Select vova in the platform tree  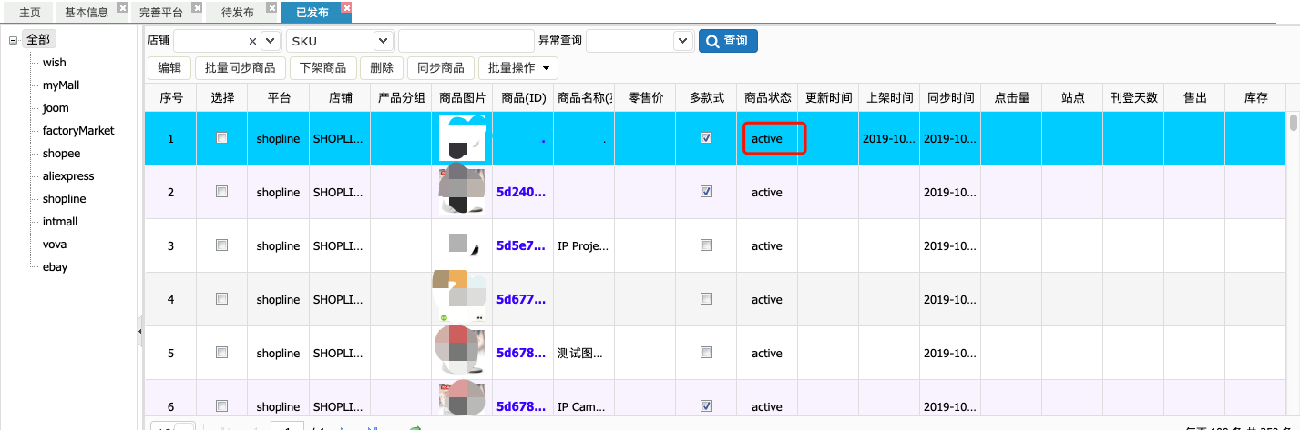point(55,245)
